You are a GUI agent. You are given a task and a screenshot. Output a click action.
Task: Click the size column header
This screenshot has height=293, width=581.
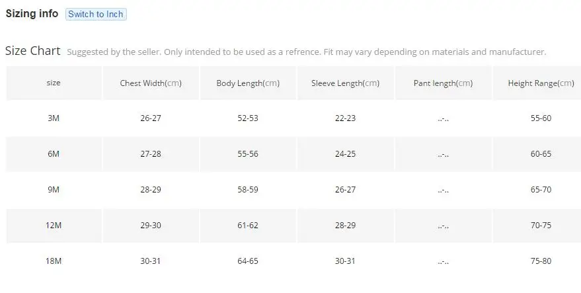tap(54, 83)
